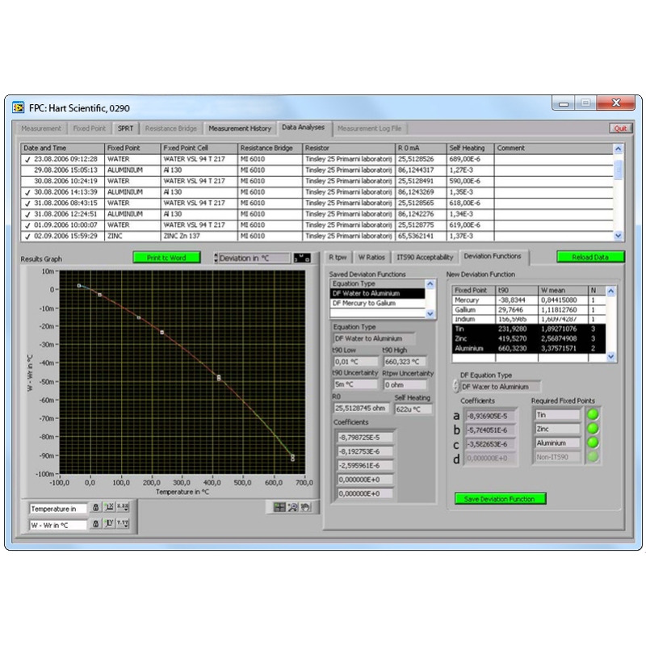
Task: Click coefficient a value -8,936905E-5
Action: (490, 416)
